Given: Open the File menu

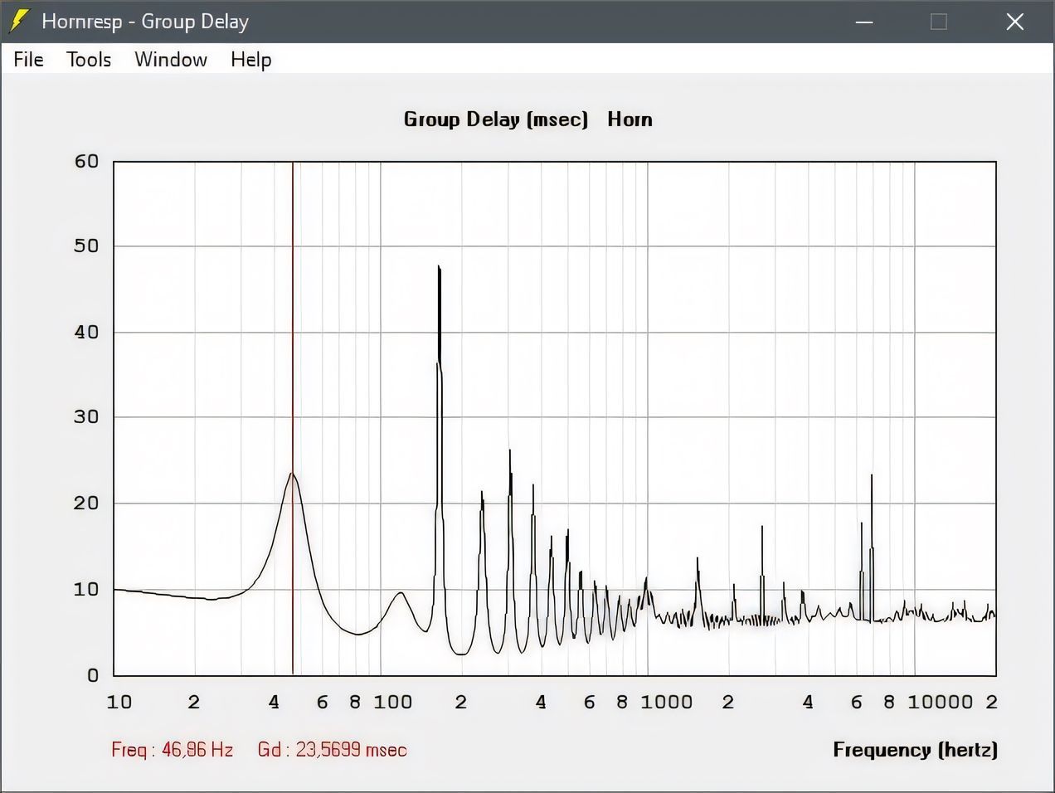Looking at the screenshot, I should point(28,60).
